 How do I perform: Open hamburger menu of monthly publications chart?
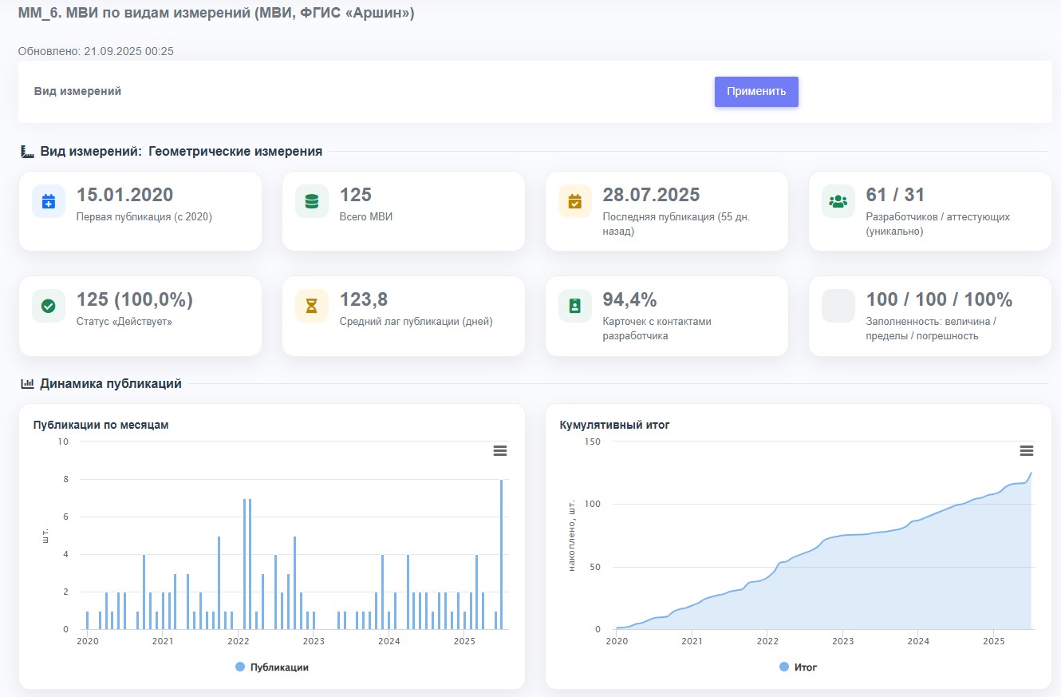pos(500,451)
